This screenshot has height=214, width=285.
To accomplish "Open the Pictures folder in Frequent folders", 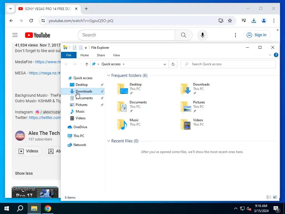I will pyautogui.click(x=193, y=107).
